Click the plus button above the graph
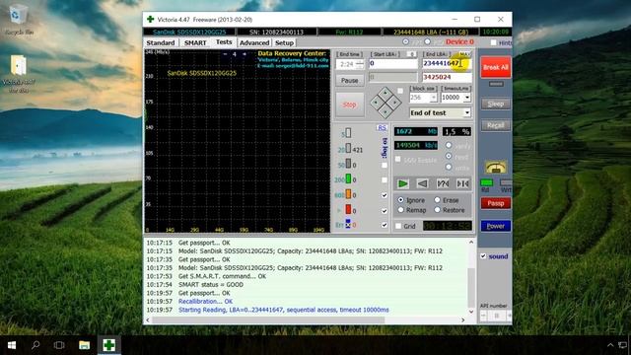The width and height of the screenshot is (631, 355). click(x=244, y=54)
